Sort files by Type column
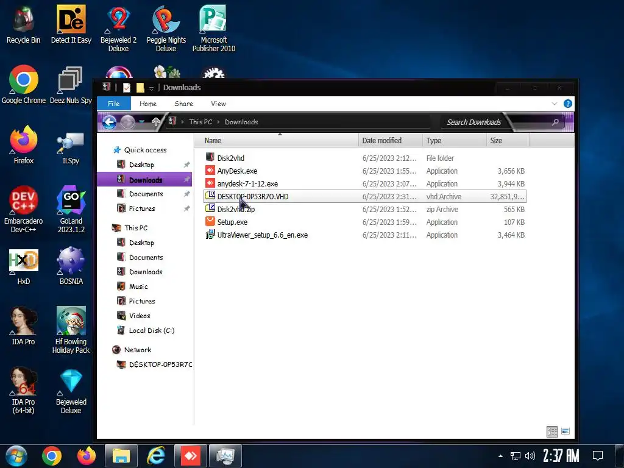 coord(454,141)
